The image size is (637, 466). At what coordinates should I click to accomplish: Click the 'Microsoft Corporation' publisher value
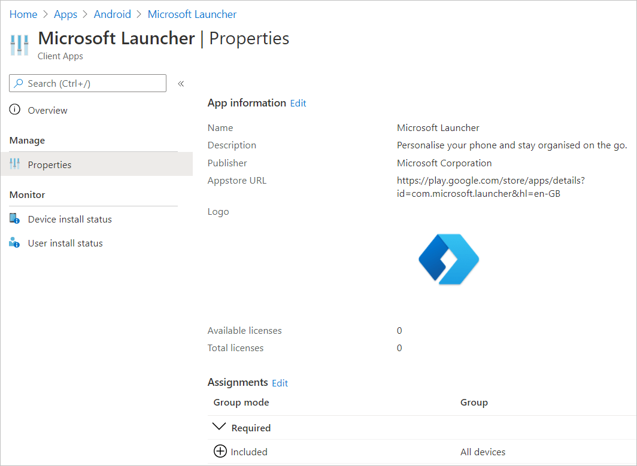pyautogui.click(x=444, y=163)
